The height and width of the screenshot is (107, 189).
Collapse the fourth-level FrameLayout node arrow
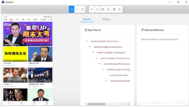[97, 58]
